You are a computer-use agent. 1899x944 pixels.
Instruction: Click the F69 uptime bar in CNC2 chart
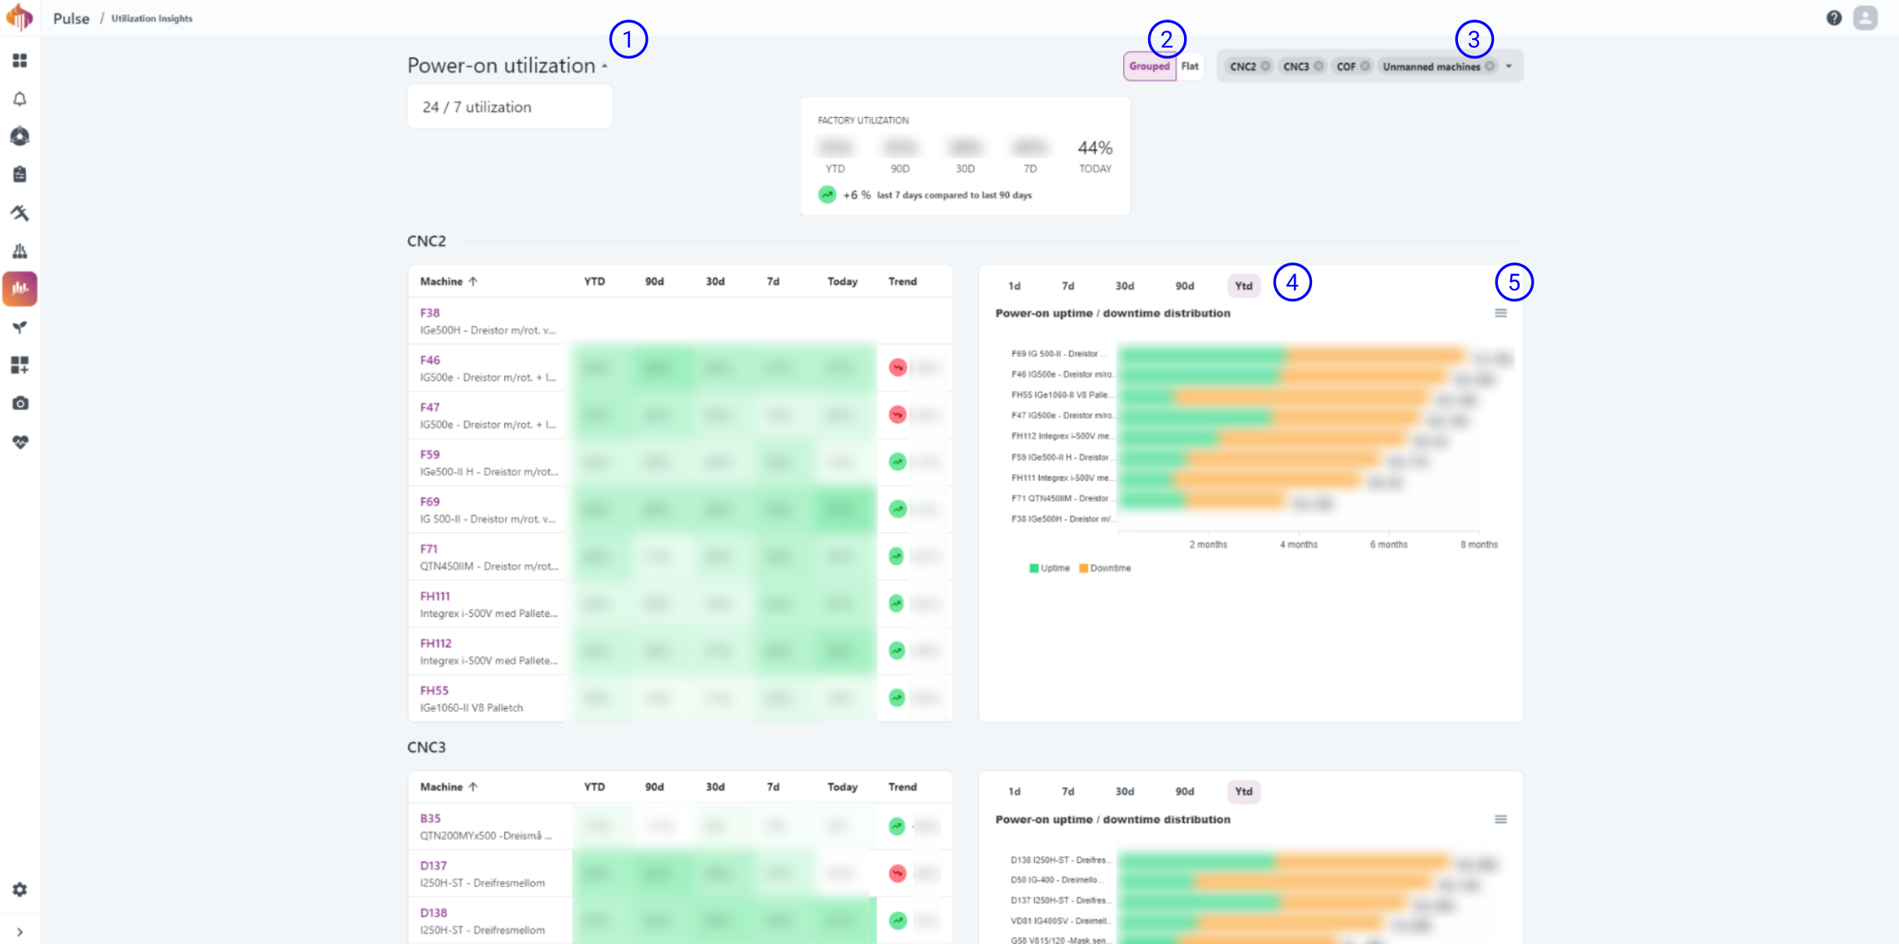(x=1202, y=354)
